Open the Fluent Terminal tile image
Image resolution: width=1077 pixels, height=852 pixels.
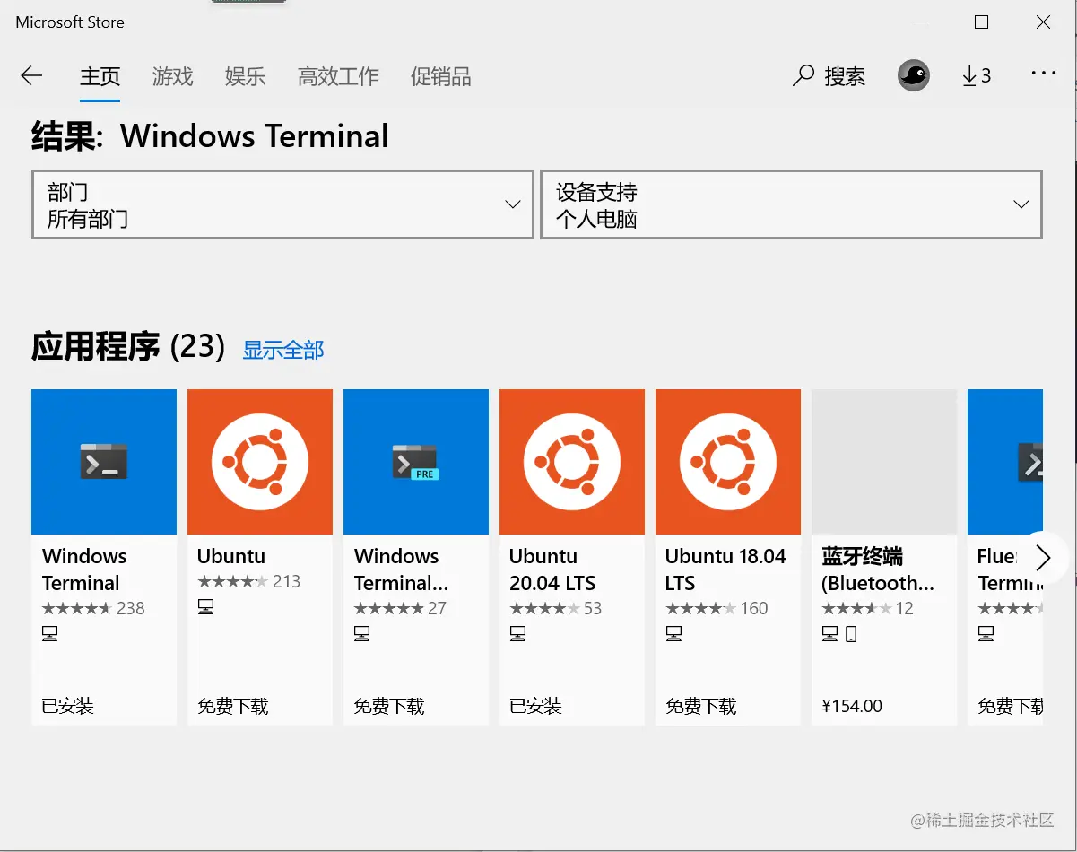point(1005,462)
